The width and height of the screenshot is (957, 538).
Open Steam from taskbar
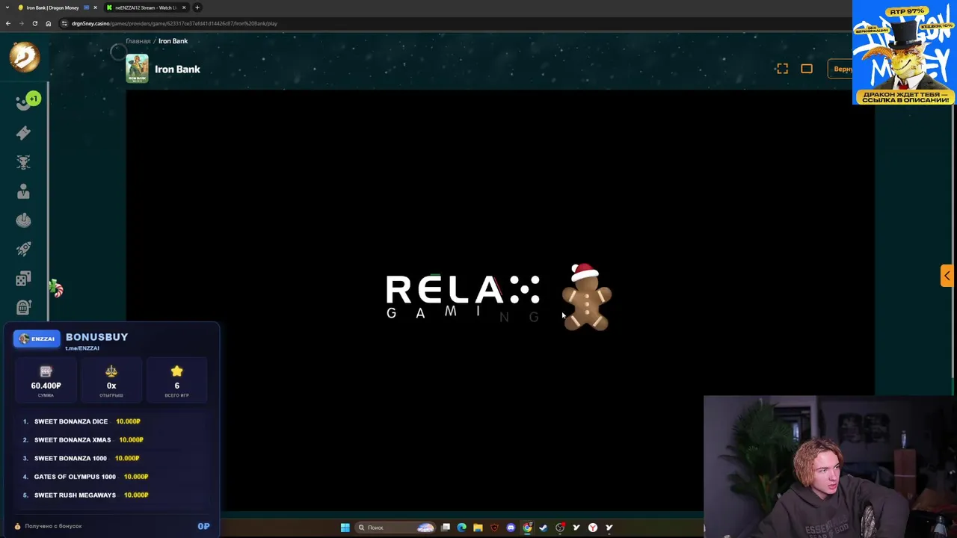543,528
